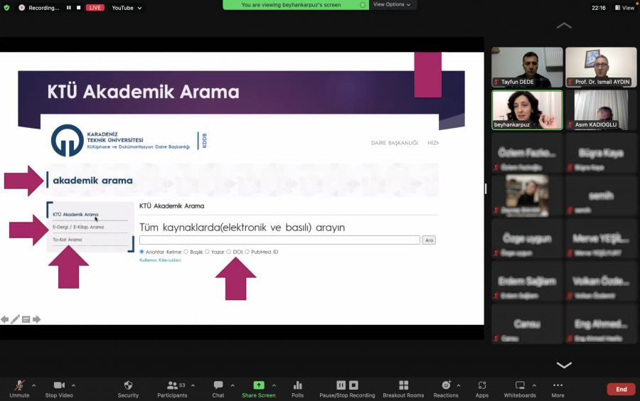Screen dimensions: 640x401
Task: Click the green screen-sharing info icon
Action: (363, 5)
